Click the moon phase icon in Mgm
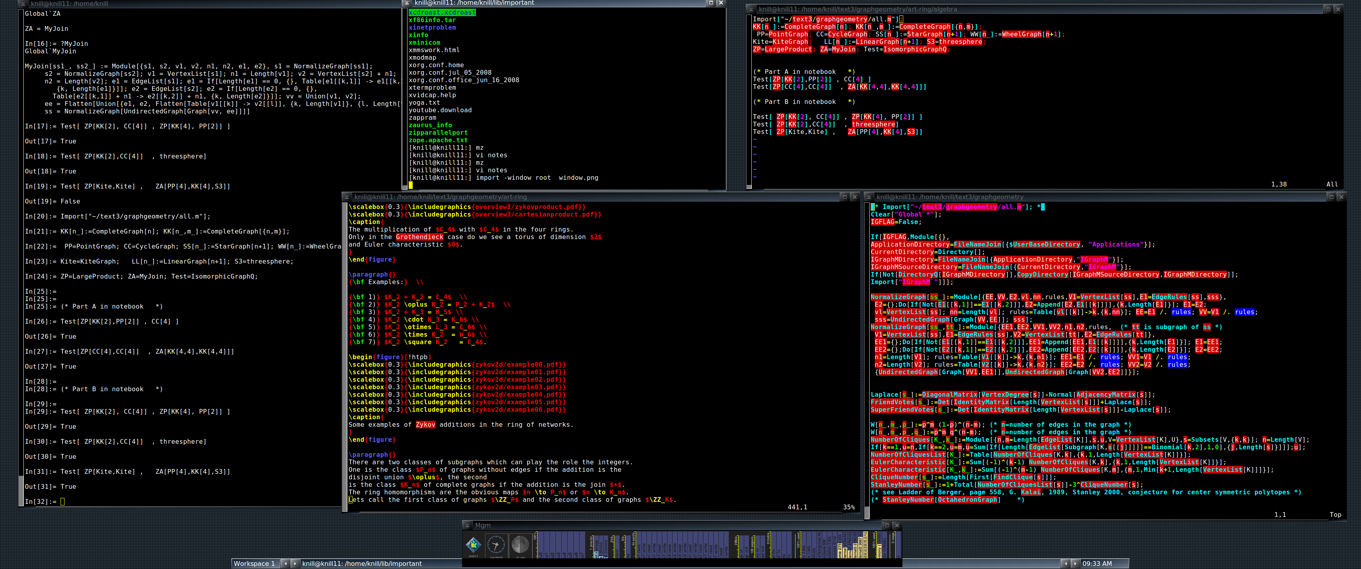The height and width of the screenshot is (569, 1361). 520,544
